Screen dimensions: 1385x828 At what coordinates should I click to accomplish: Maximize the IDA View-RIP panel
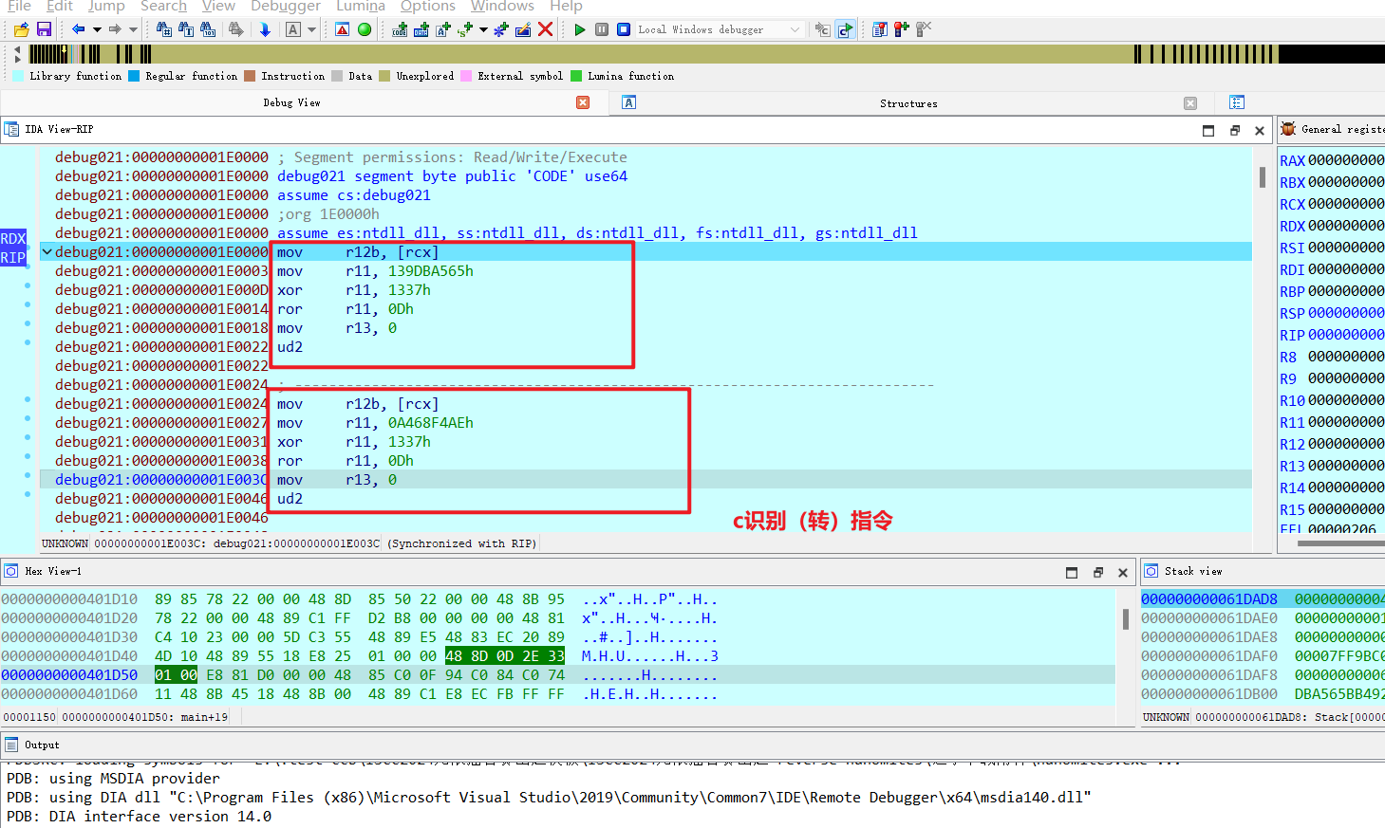tap(1208, 131)
